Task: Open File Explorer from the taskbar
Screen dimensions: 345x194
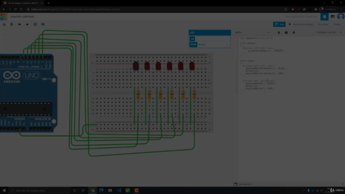Action: 110,190
